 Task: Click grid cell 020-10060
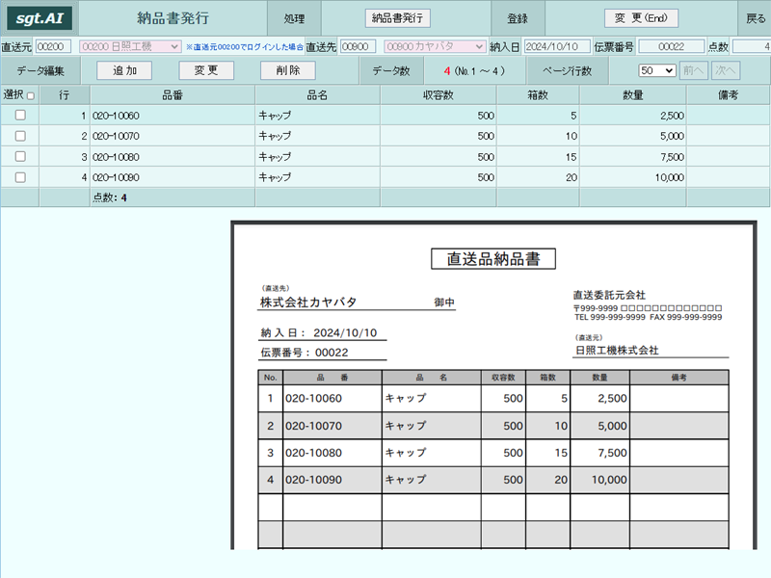click(x=173, y=116)
